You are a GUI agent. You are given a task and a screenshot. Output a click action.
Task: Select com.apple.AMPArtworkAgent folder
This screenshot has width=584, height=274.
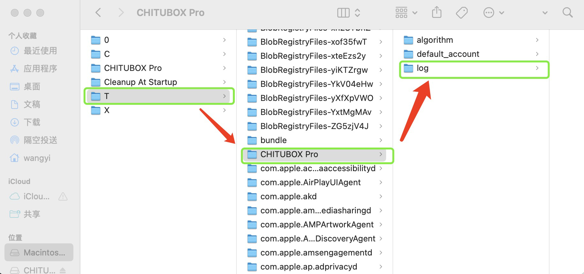[x=315, y=225]
